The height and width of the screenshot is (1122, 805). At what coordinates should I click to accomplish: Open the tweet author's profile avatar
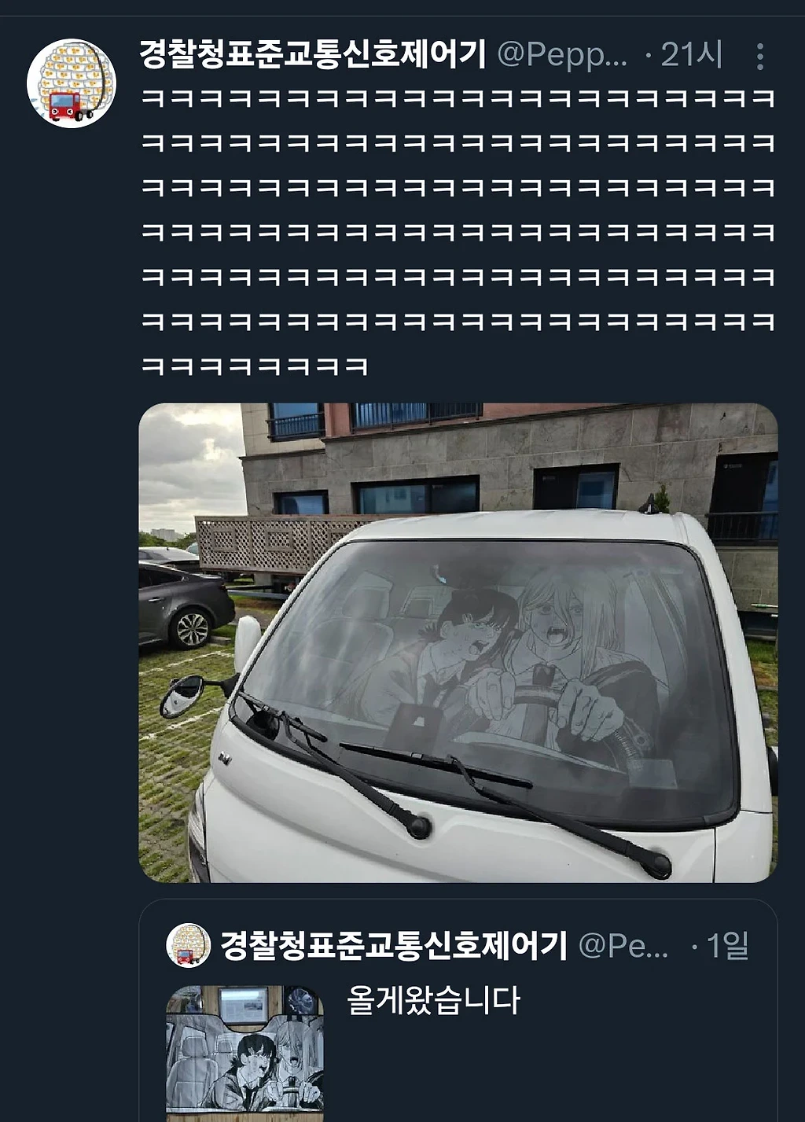tap(72, 83)
